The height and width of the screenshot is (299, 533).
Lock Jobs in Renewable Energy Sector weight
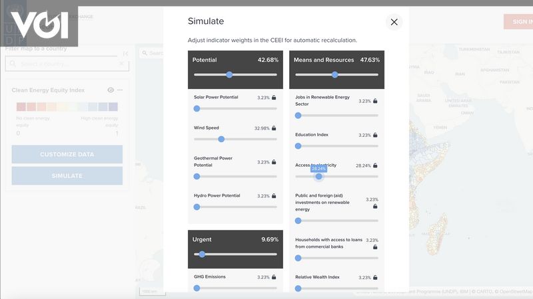(375, 101)
